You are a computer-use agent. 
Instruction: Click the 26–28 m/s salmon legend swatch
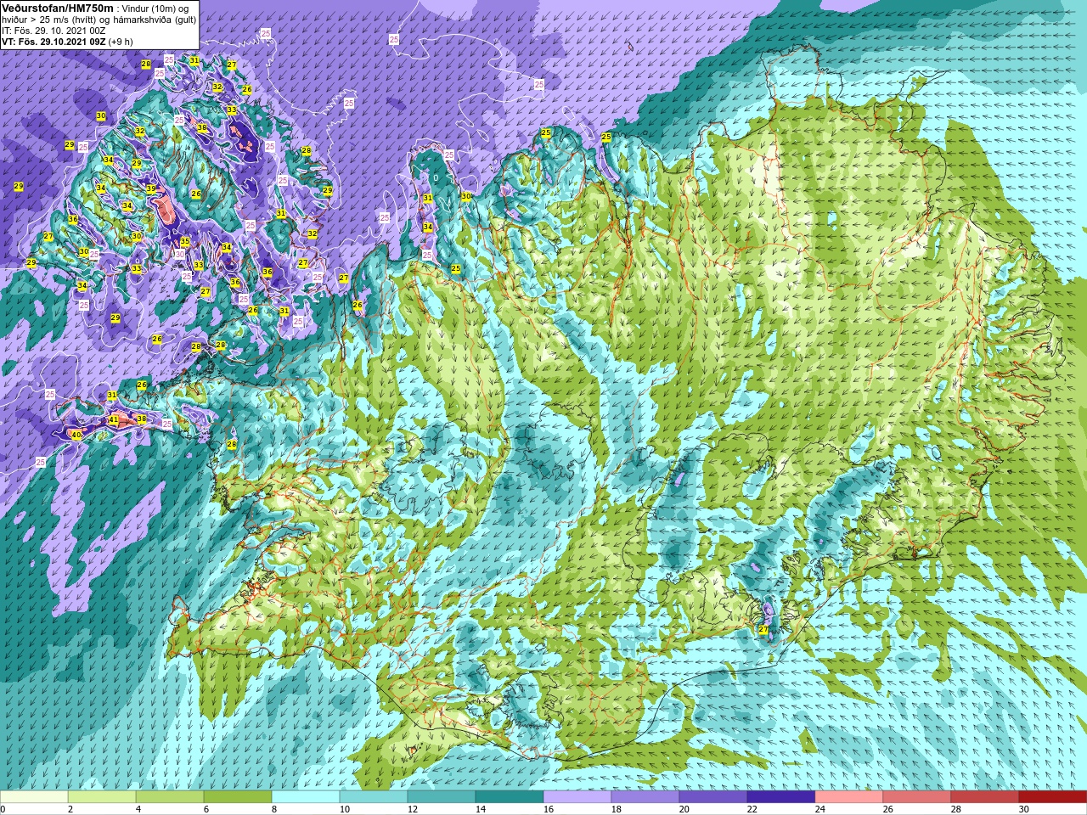tap(917, 797)
